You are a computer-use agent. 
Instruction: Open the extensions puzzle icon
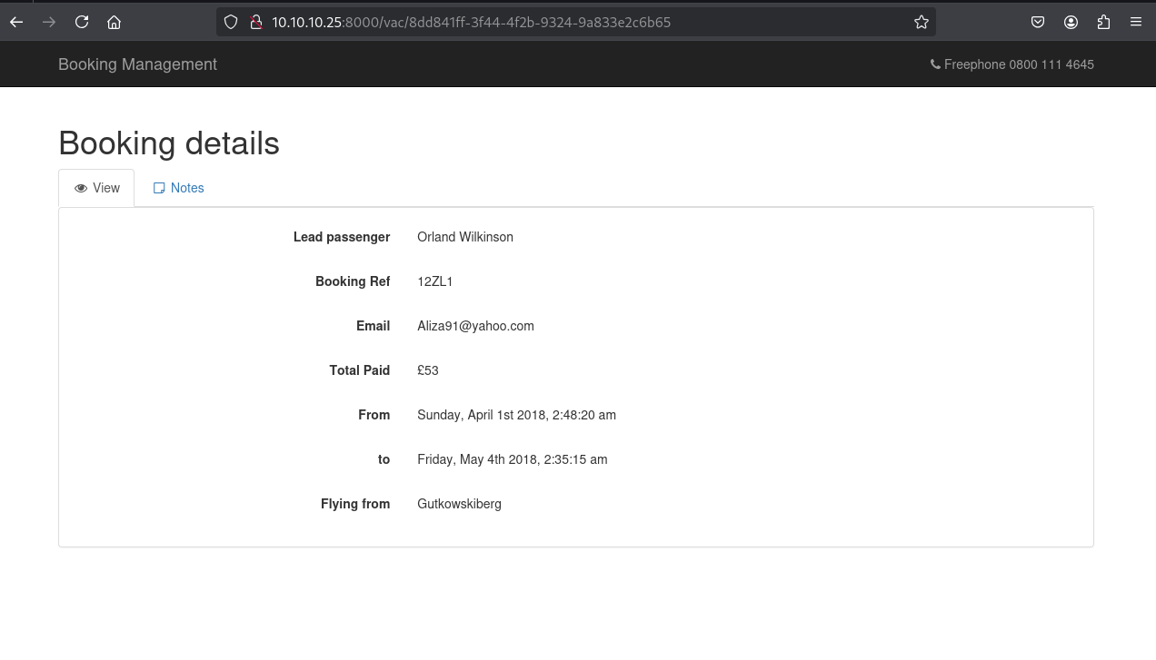point(1103,22)
